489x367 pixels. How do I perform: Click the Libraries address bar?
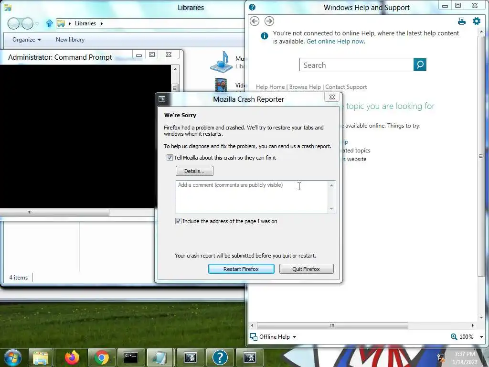pyautogui.click(x=150, y=23)
